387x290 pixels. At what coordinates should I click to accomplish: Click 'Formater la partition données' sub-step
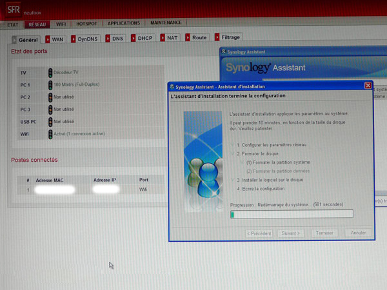coord(278,171)
